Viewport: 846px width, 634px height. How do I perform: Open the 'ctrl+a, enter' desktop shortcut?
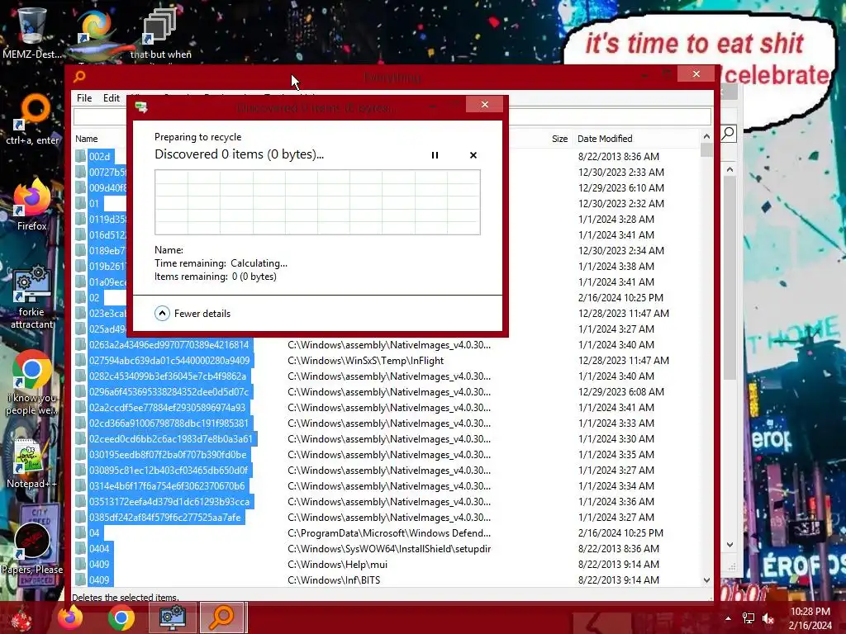32,120
